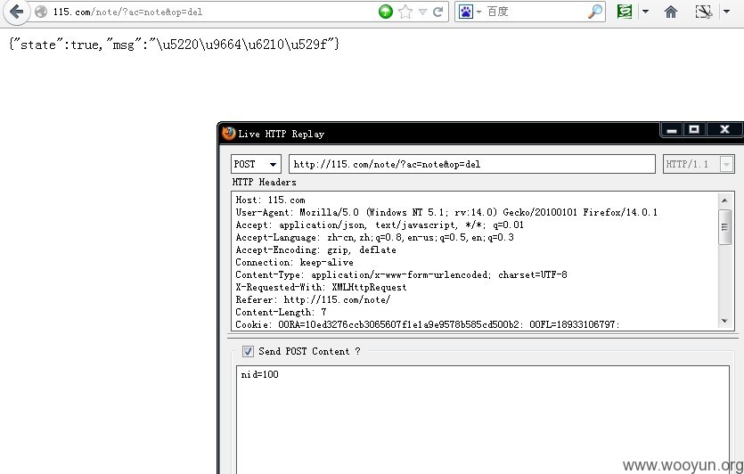This screenshot has width=744, height=474.
Task: Click the green go arrow in address bar
Action: (386, 12)
